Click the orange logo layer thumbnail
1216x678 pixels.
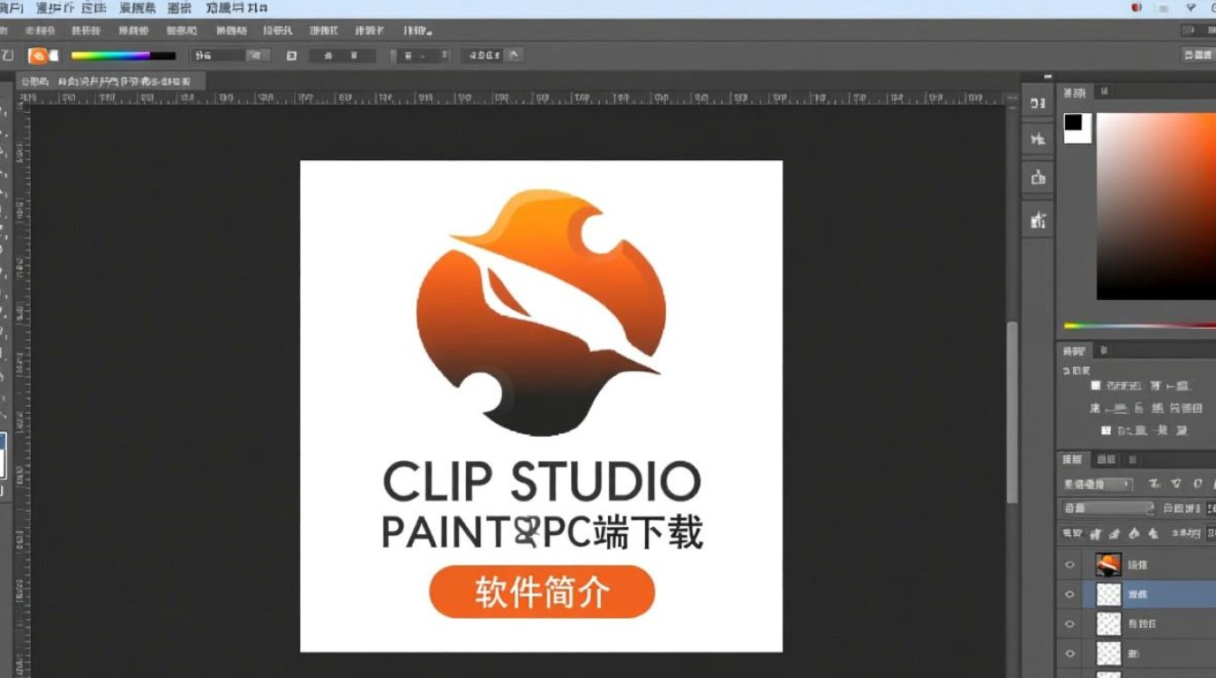click(x=1107, y=563)
